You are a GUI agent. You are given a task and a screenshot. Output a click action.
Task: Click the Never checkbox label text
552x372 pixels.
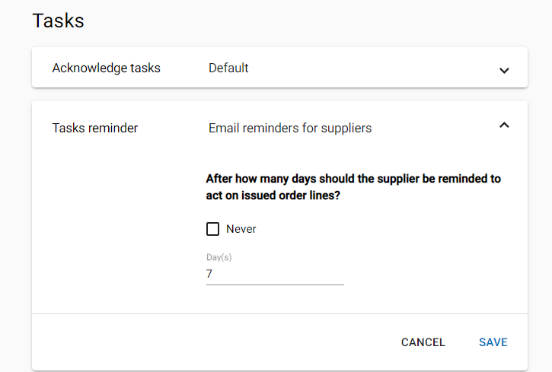point(241,229)
